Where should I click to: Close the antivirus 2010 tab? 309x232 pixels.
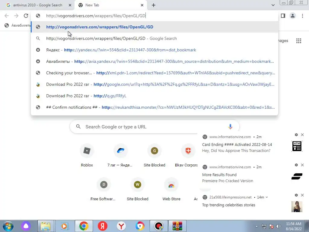pos(70,5)
